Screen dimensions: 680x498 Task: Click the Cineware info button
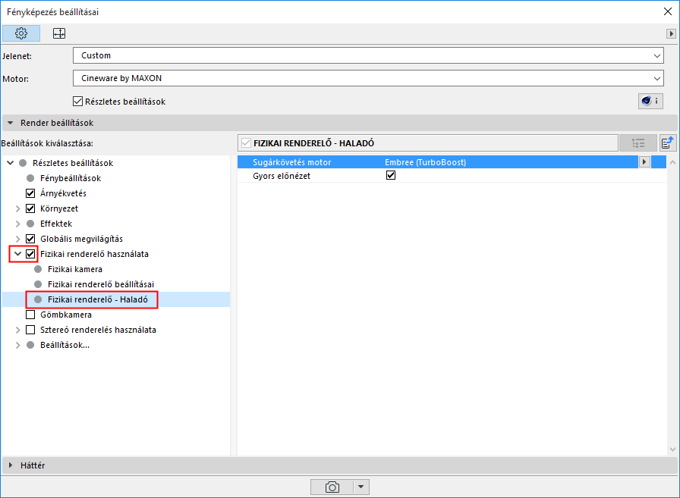click(x=650, y=101)
